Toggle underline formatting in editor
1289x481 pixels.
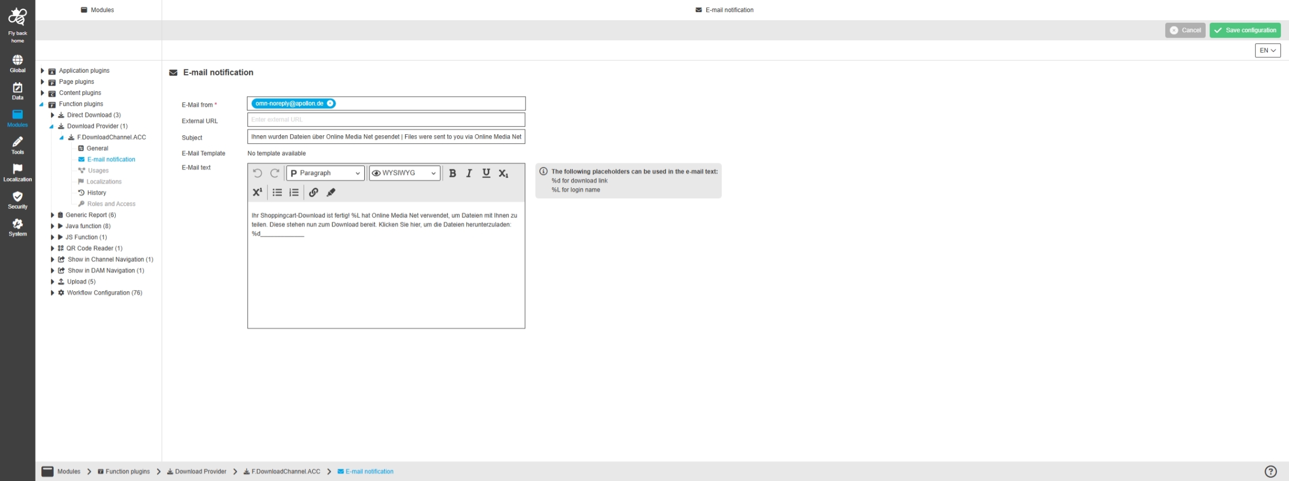tap(486, 173)
